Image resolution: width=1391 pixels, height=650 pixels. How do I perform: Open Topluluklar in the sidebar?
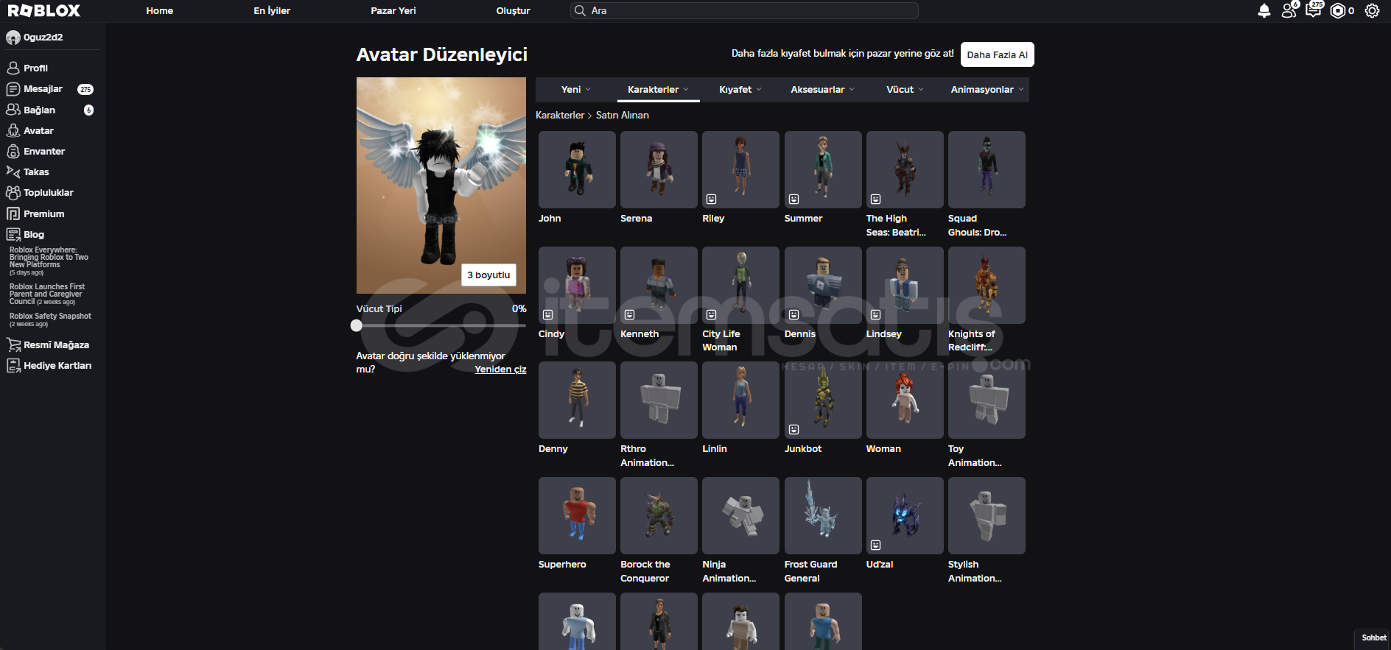[x=48, y=192]
